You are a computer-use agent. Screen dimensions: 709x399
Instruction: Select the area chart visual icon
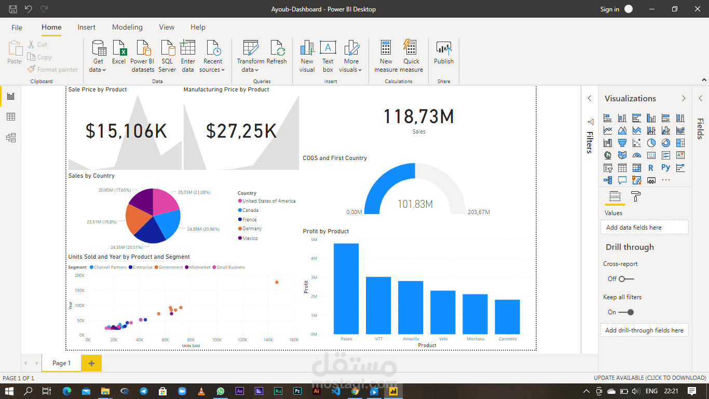pyautogui.click(x=622, y=130)
